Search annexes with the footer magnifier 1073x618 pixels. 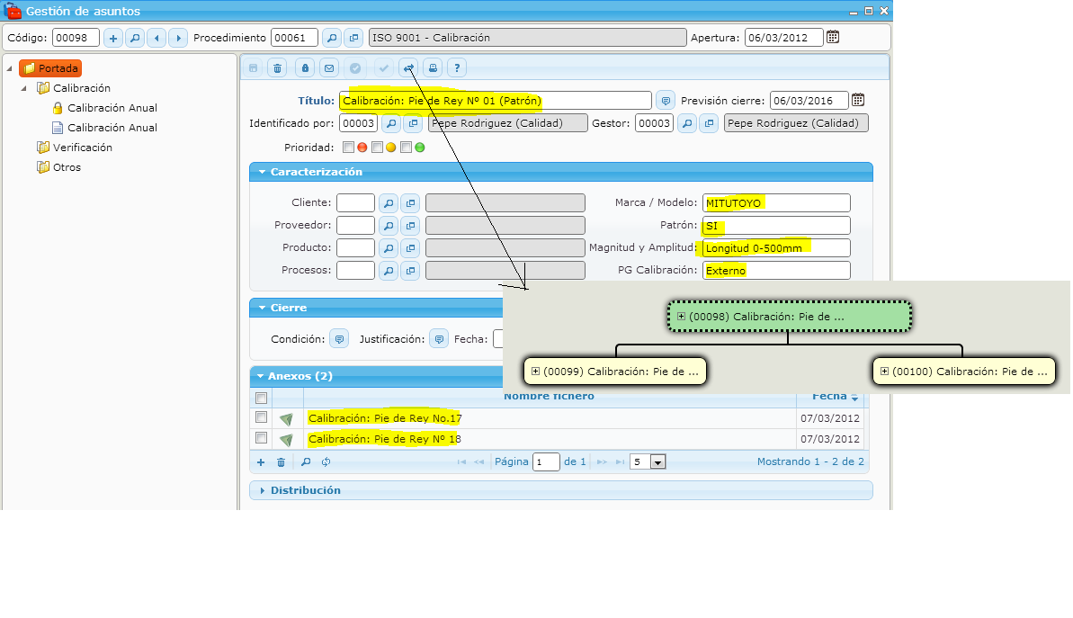pyautogui.click(x=306, y=462)
